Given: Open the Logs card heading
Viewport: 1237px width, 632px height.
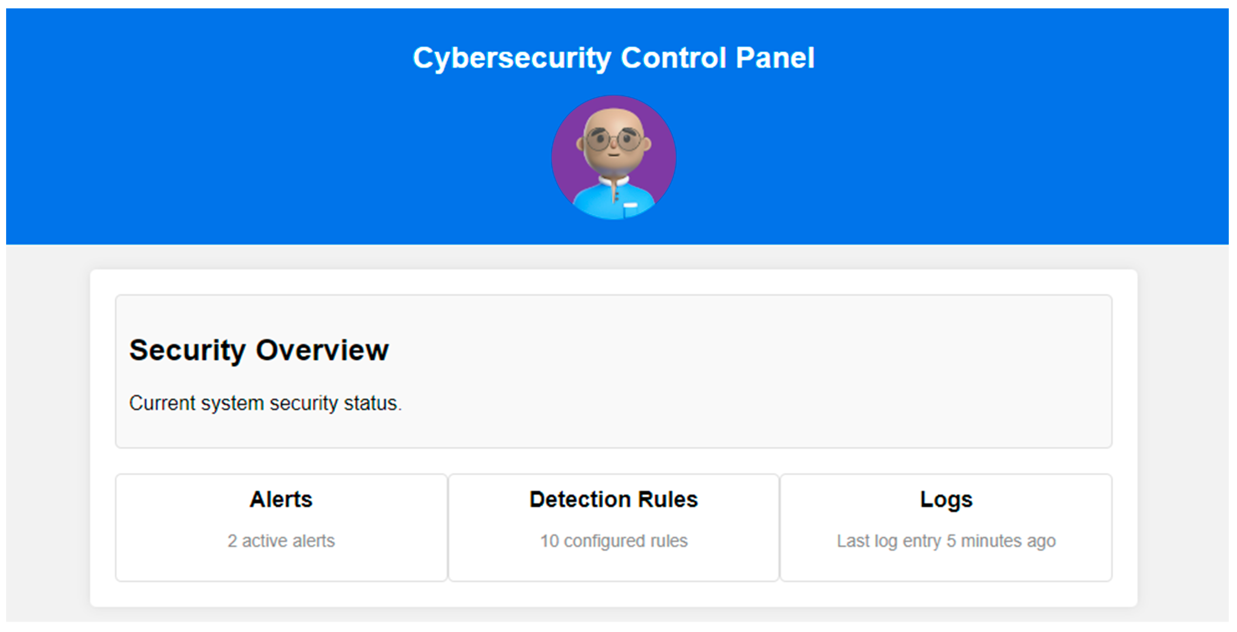Looking at the screenshot, I should pyautogui.click(x=946, y=499).
